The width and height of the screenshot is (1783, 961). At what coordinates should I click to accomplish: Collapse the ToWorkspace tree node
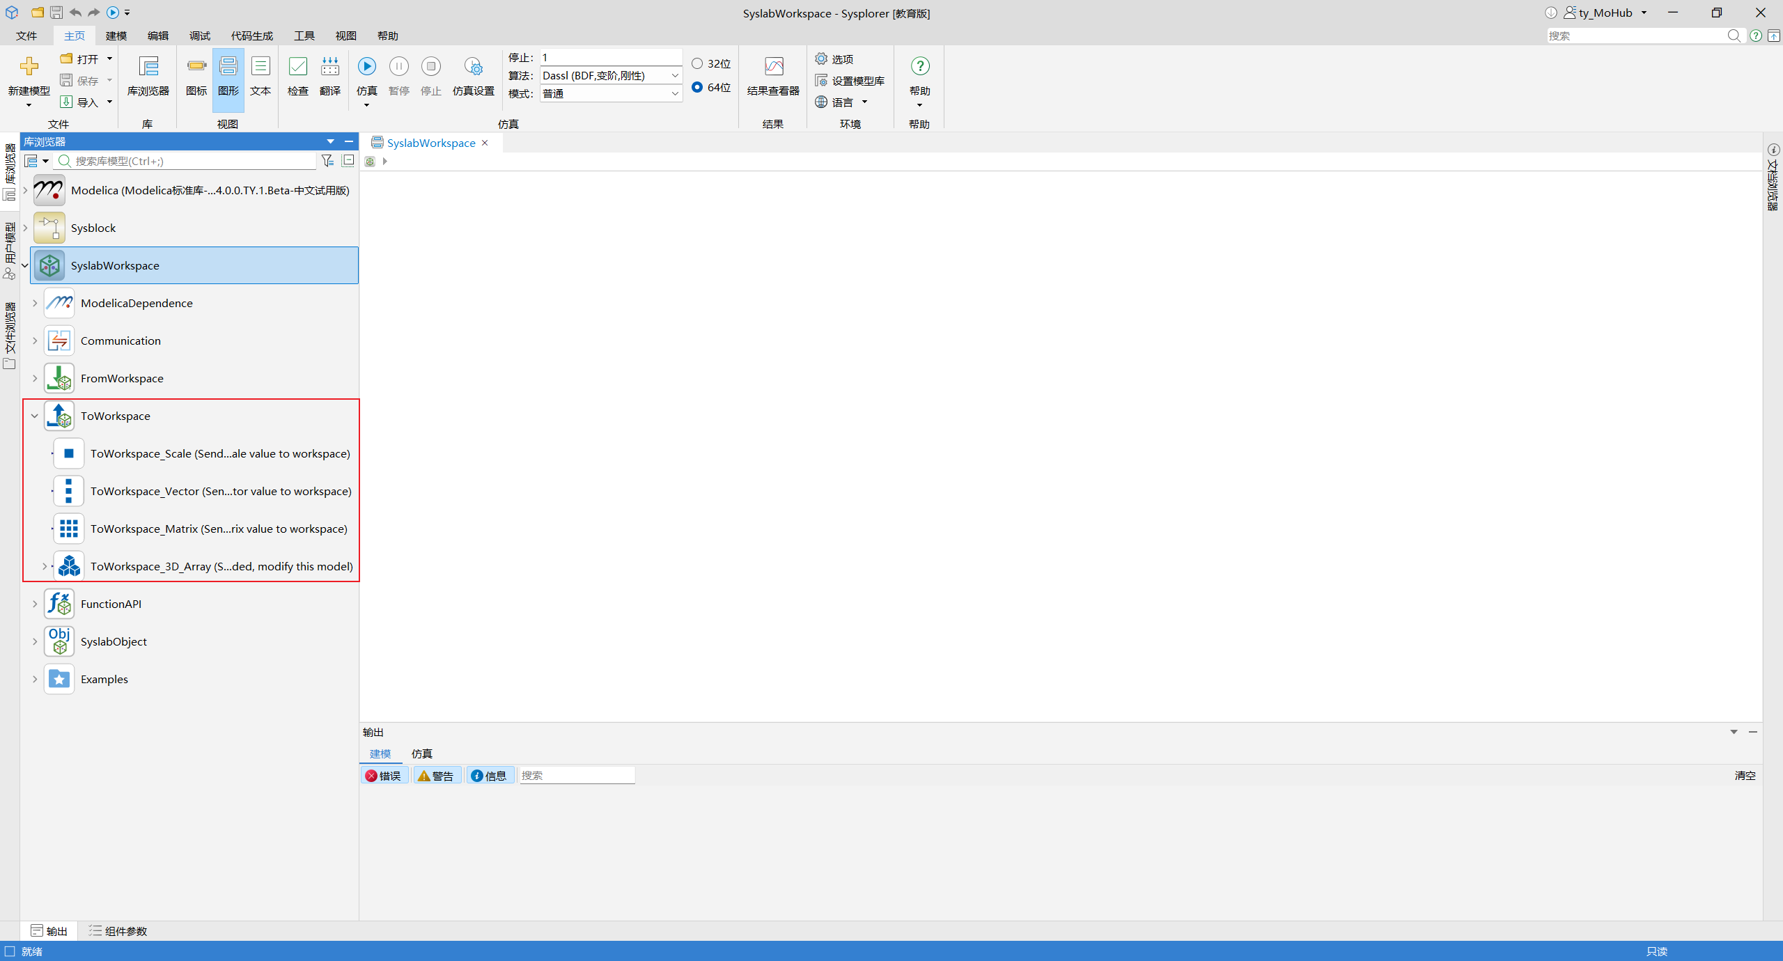[x=35, y=416]
